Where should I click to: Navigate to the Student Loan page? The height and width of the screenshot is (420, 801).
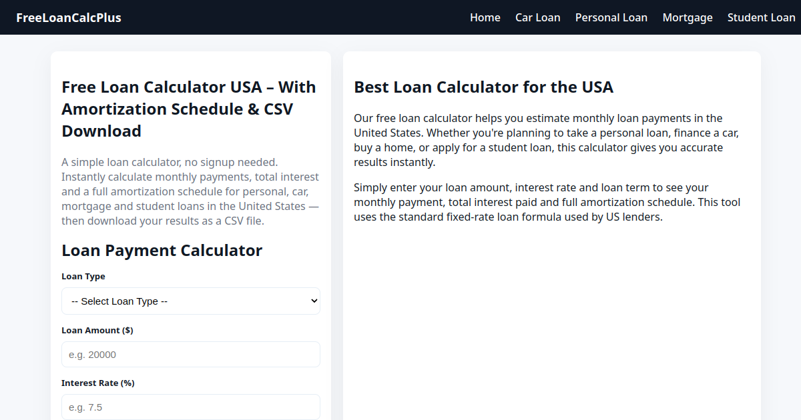pyautogui.click(x=762, y=17)
